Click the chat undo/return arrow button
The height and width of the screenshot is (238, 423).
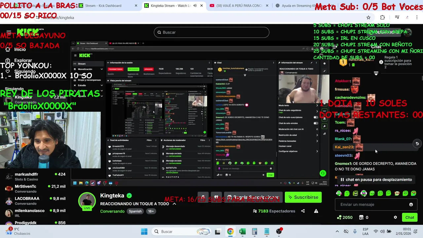tap(417, 143)
